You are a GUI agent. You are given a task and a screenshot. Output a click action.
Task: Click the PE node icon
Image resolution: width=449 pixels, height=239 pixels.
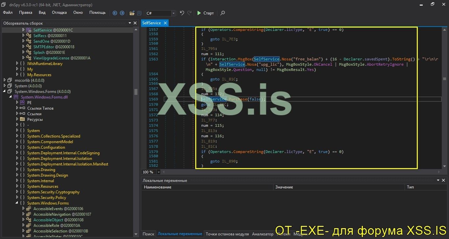[x=22, y=102]
